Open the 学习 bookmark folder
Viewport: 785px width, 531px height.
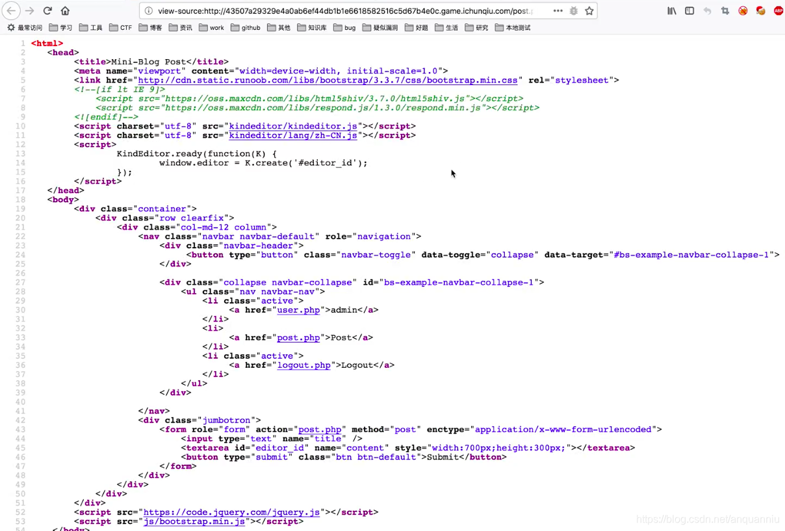(x=60, y=27)
